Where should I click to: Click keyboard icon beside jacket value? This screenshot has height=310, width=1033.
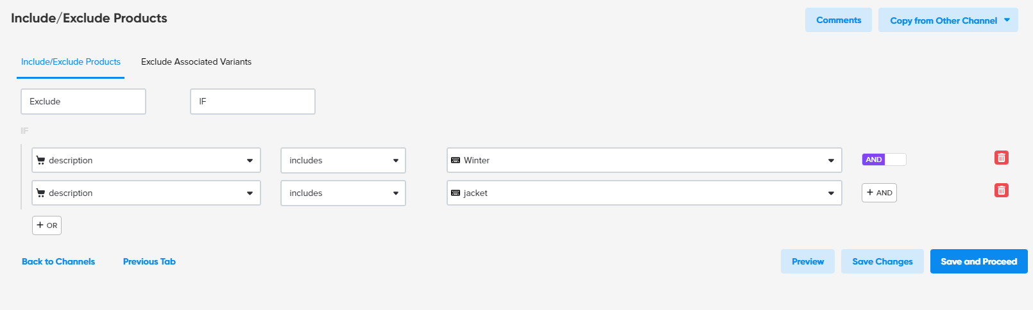pos(456,193)
